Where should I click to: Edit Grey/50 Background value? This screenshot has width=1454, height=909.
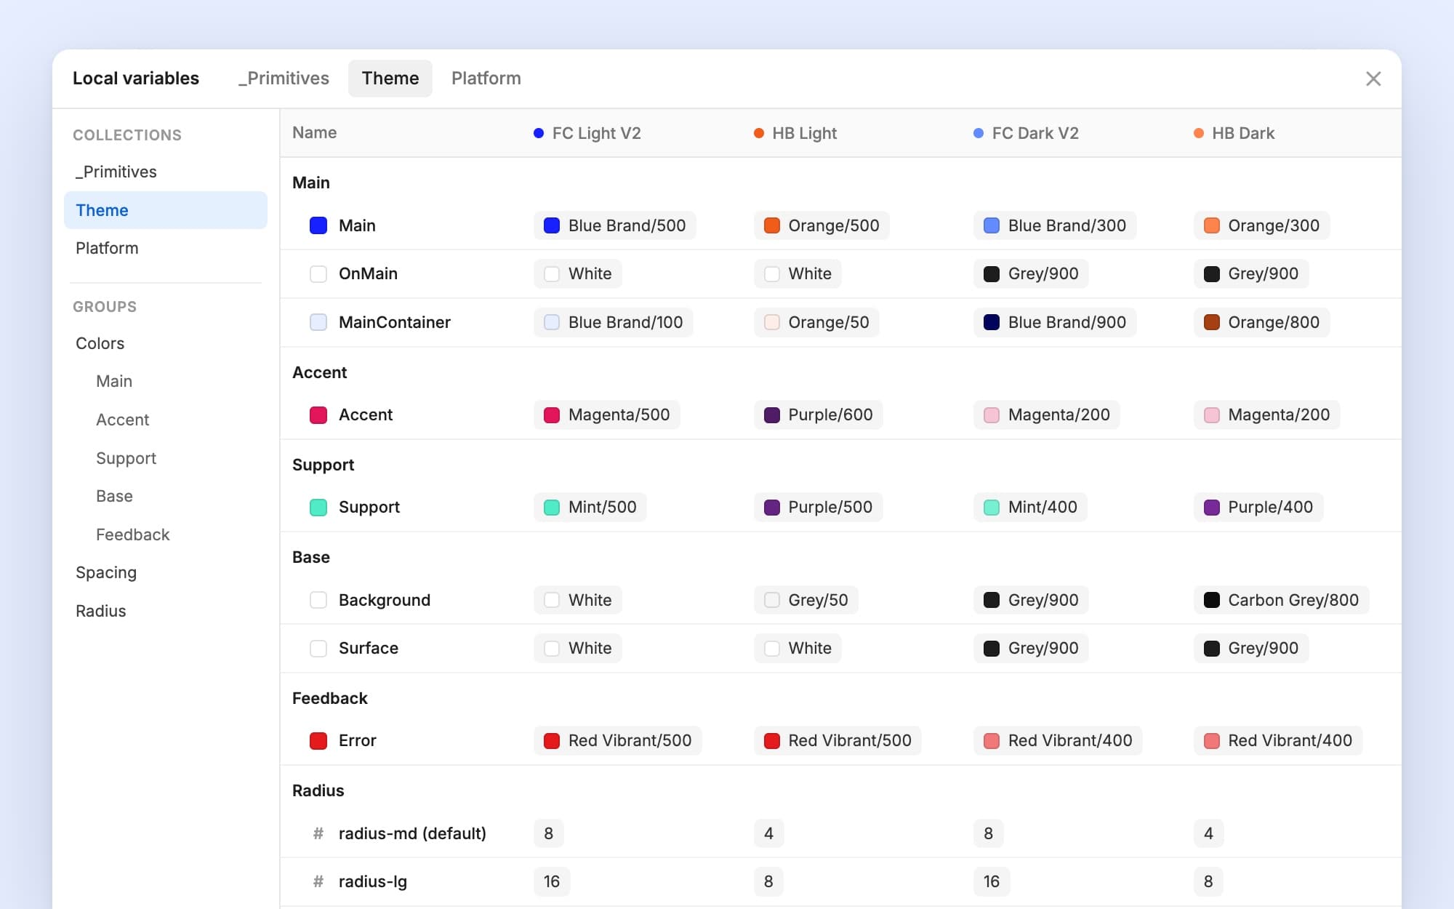(x=806, y=600)
